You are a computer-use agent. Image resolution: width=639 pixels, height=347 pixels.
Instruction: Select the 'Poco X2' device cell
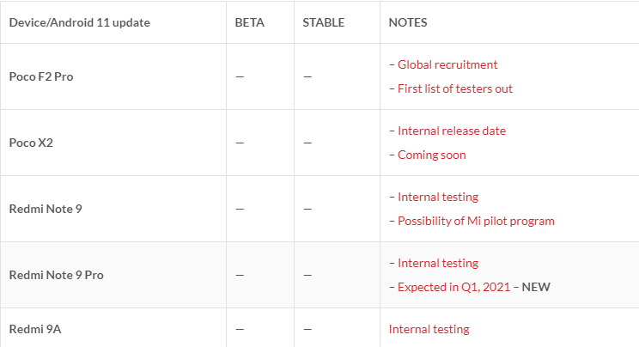point(30,143)
